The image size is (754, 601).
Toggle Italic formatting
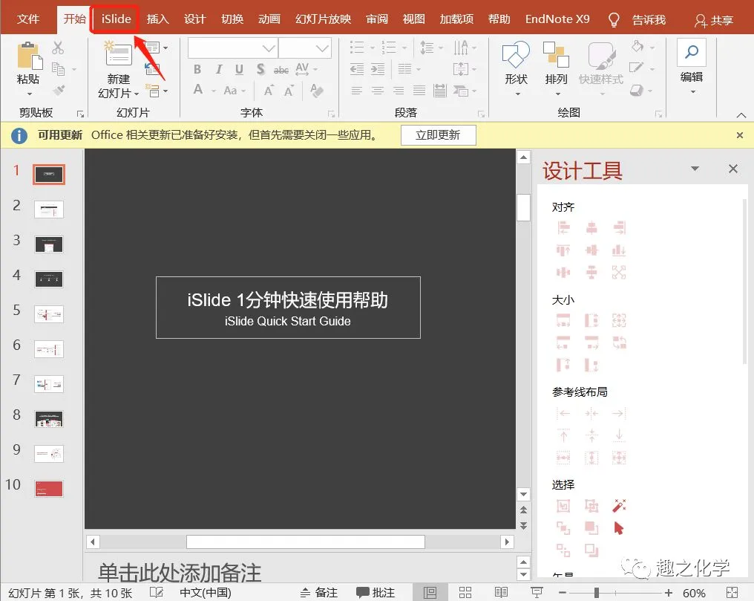[x=219, y=69]
